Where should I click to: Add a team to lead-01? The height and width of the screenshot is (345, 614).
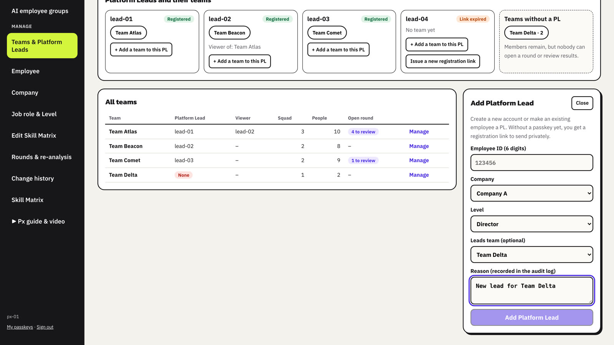coord(141,49)
